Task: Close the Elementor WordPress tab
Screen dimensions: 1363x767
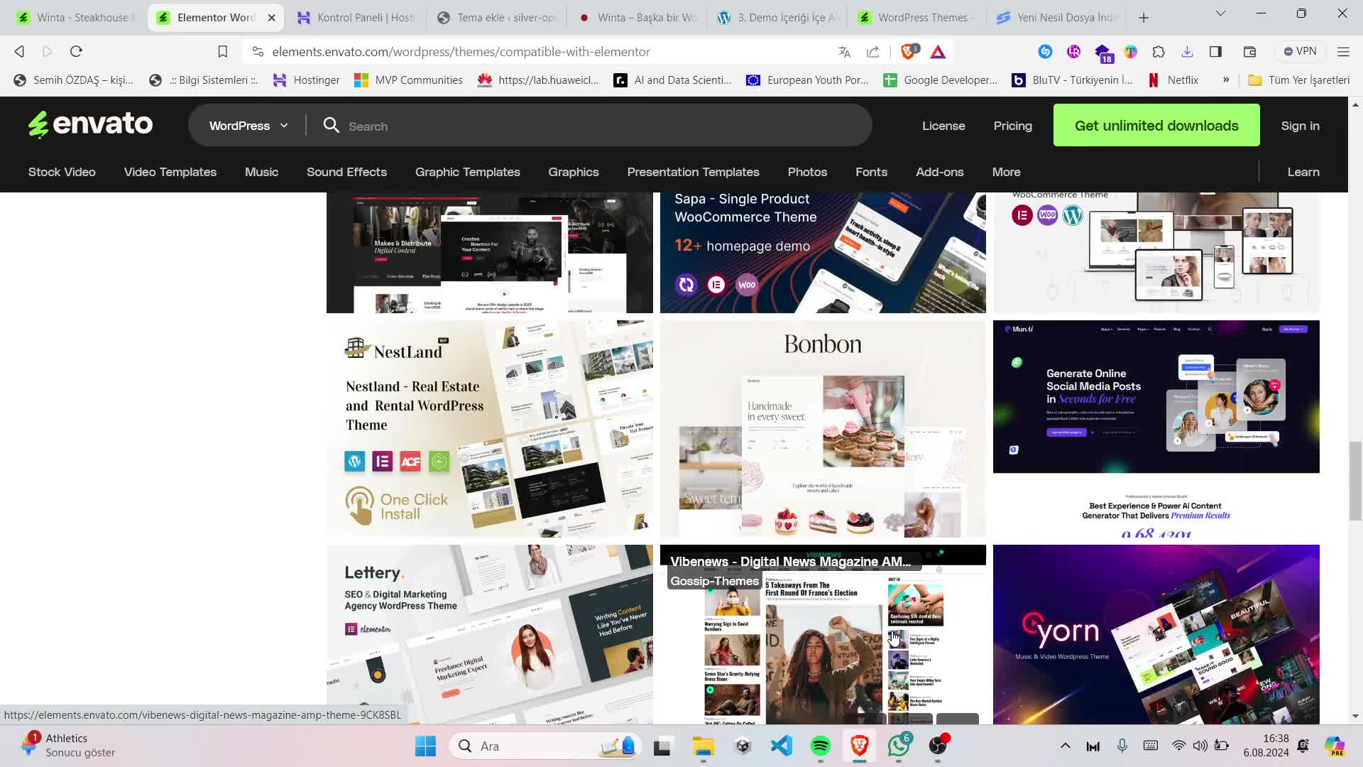Action: (271, 18)
